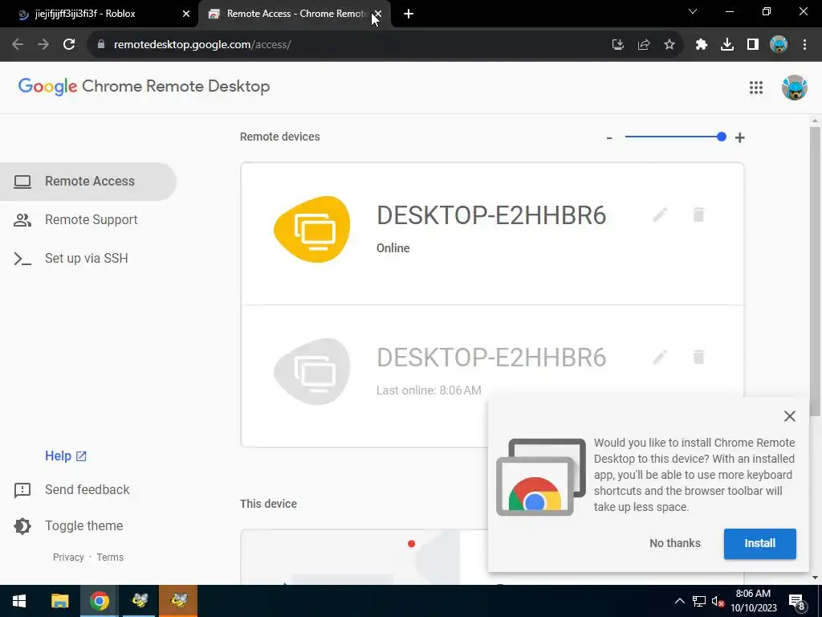
Task: Edit the name of the online DESKTOP-E2HHBR6
Action: (660, 215)
